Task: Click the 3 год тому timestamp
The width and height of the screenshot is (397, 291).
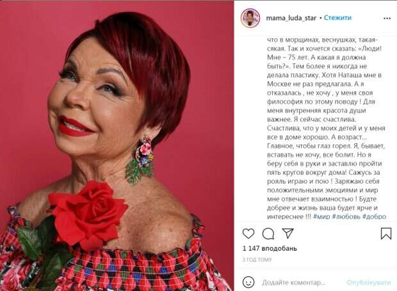Action: 257,260
